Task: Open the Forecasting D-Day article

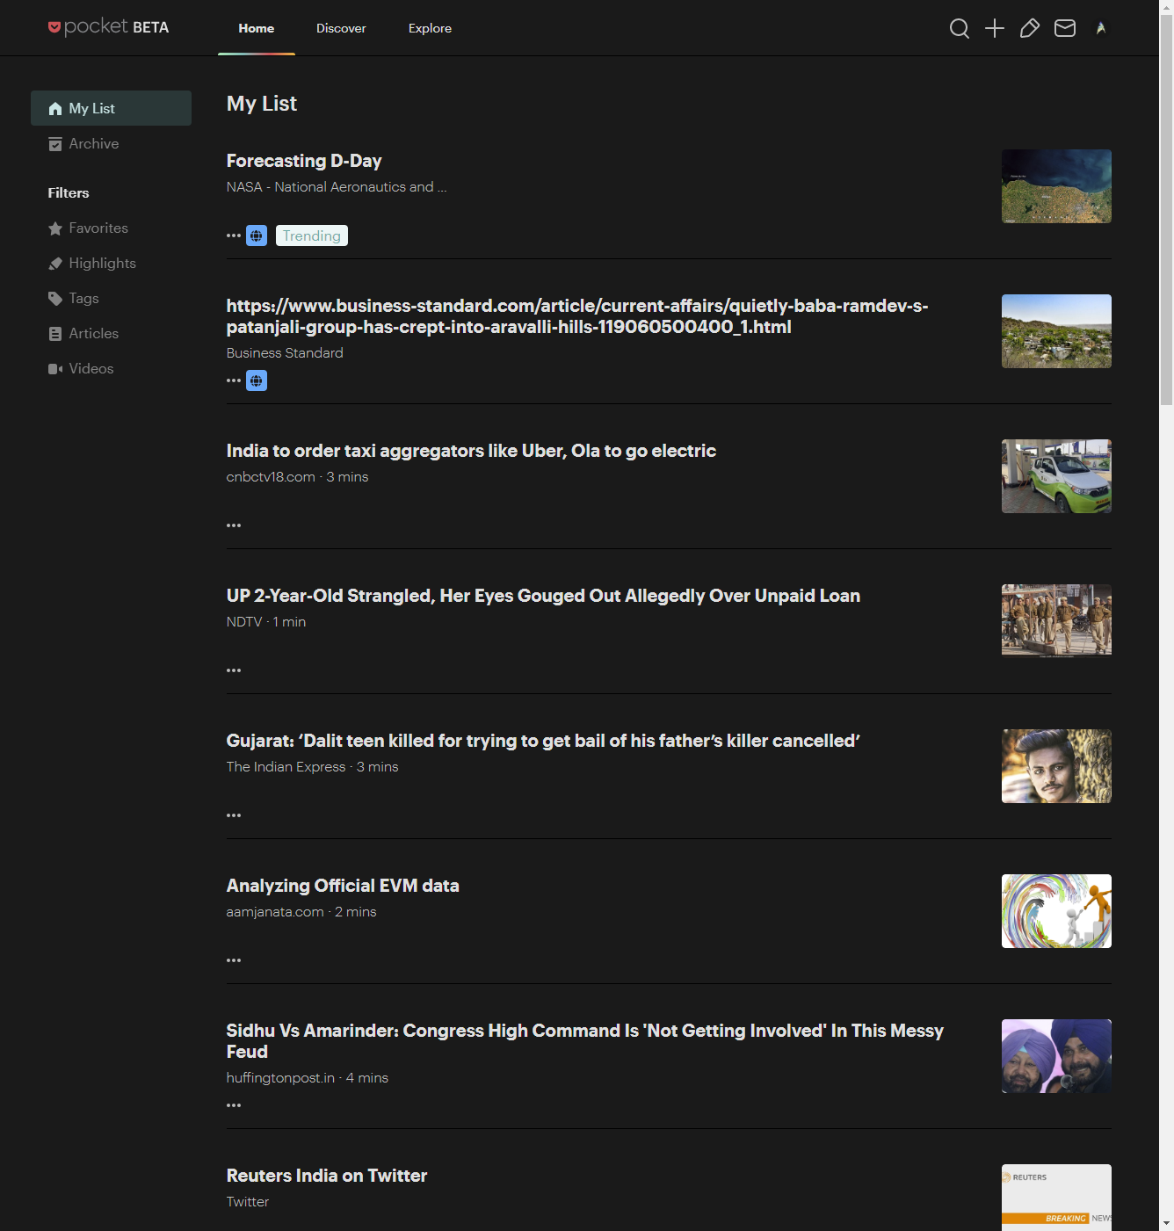Action: point(304,161)
